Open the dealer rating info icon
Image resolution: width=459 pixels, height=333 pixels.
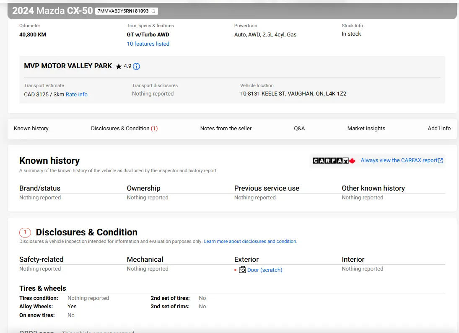(x=136, y=67)
